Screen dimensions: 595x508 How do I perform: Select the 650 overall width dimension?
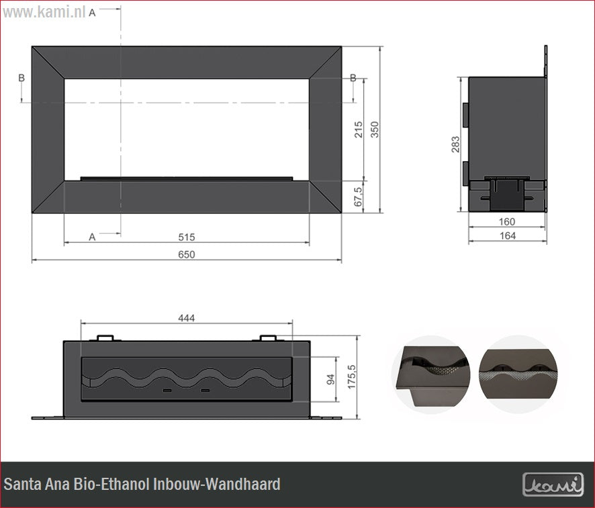click(x=186, y=254)
